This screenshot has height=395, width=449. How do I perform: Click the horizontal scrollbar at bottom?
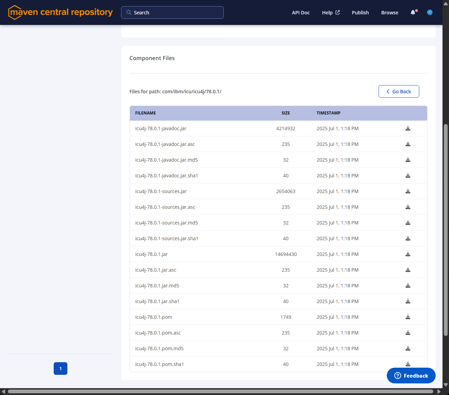click(x=220, y=392)
